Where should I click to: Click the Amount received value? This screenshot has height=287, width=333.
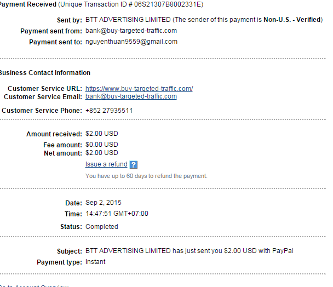(x=101, y=134)
